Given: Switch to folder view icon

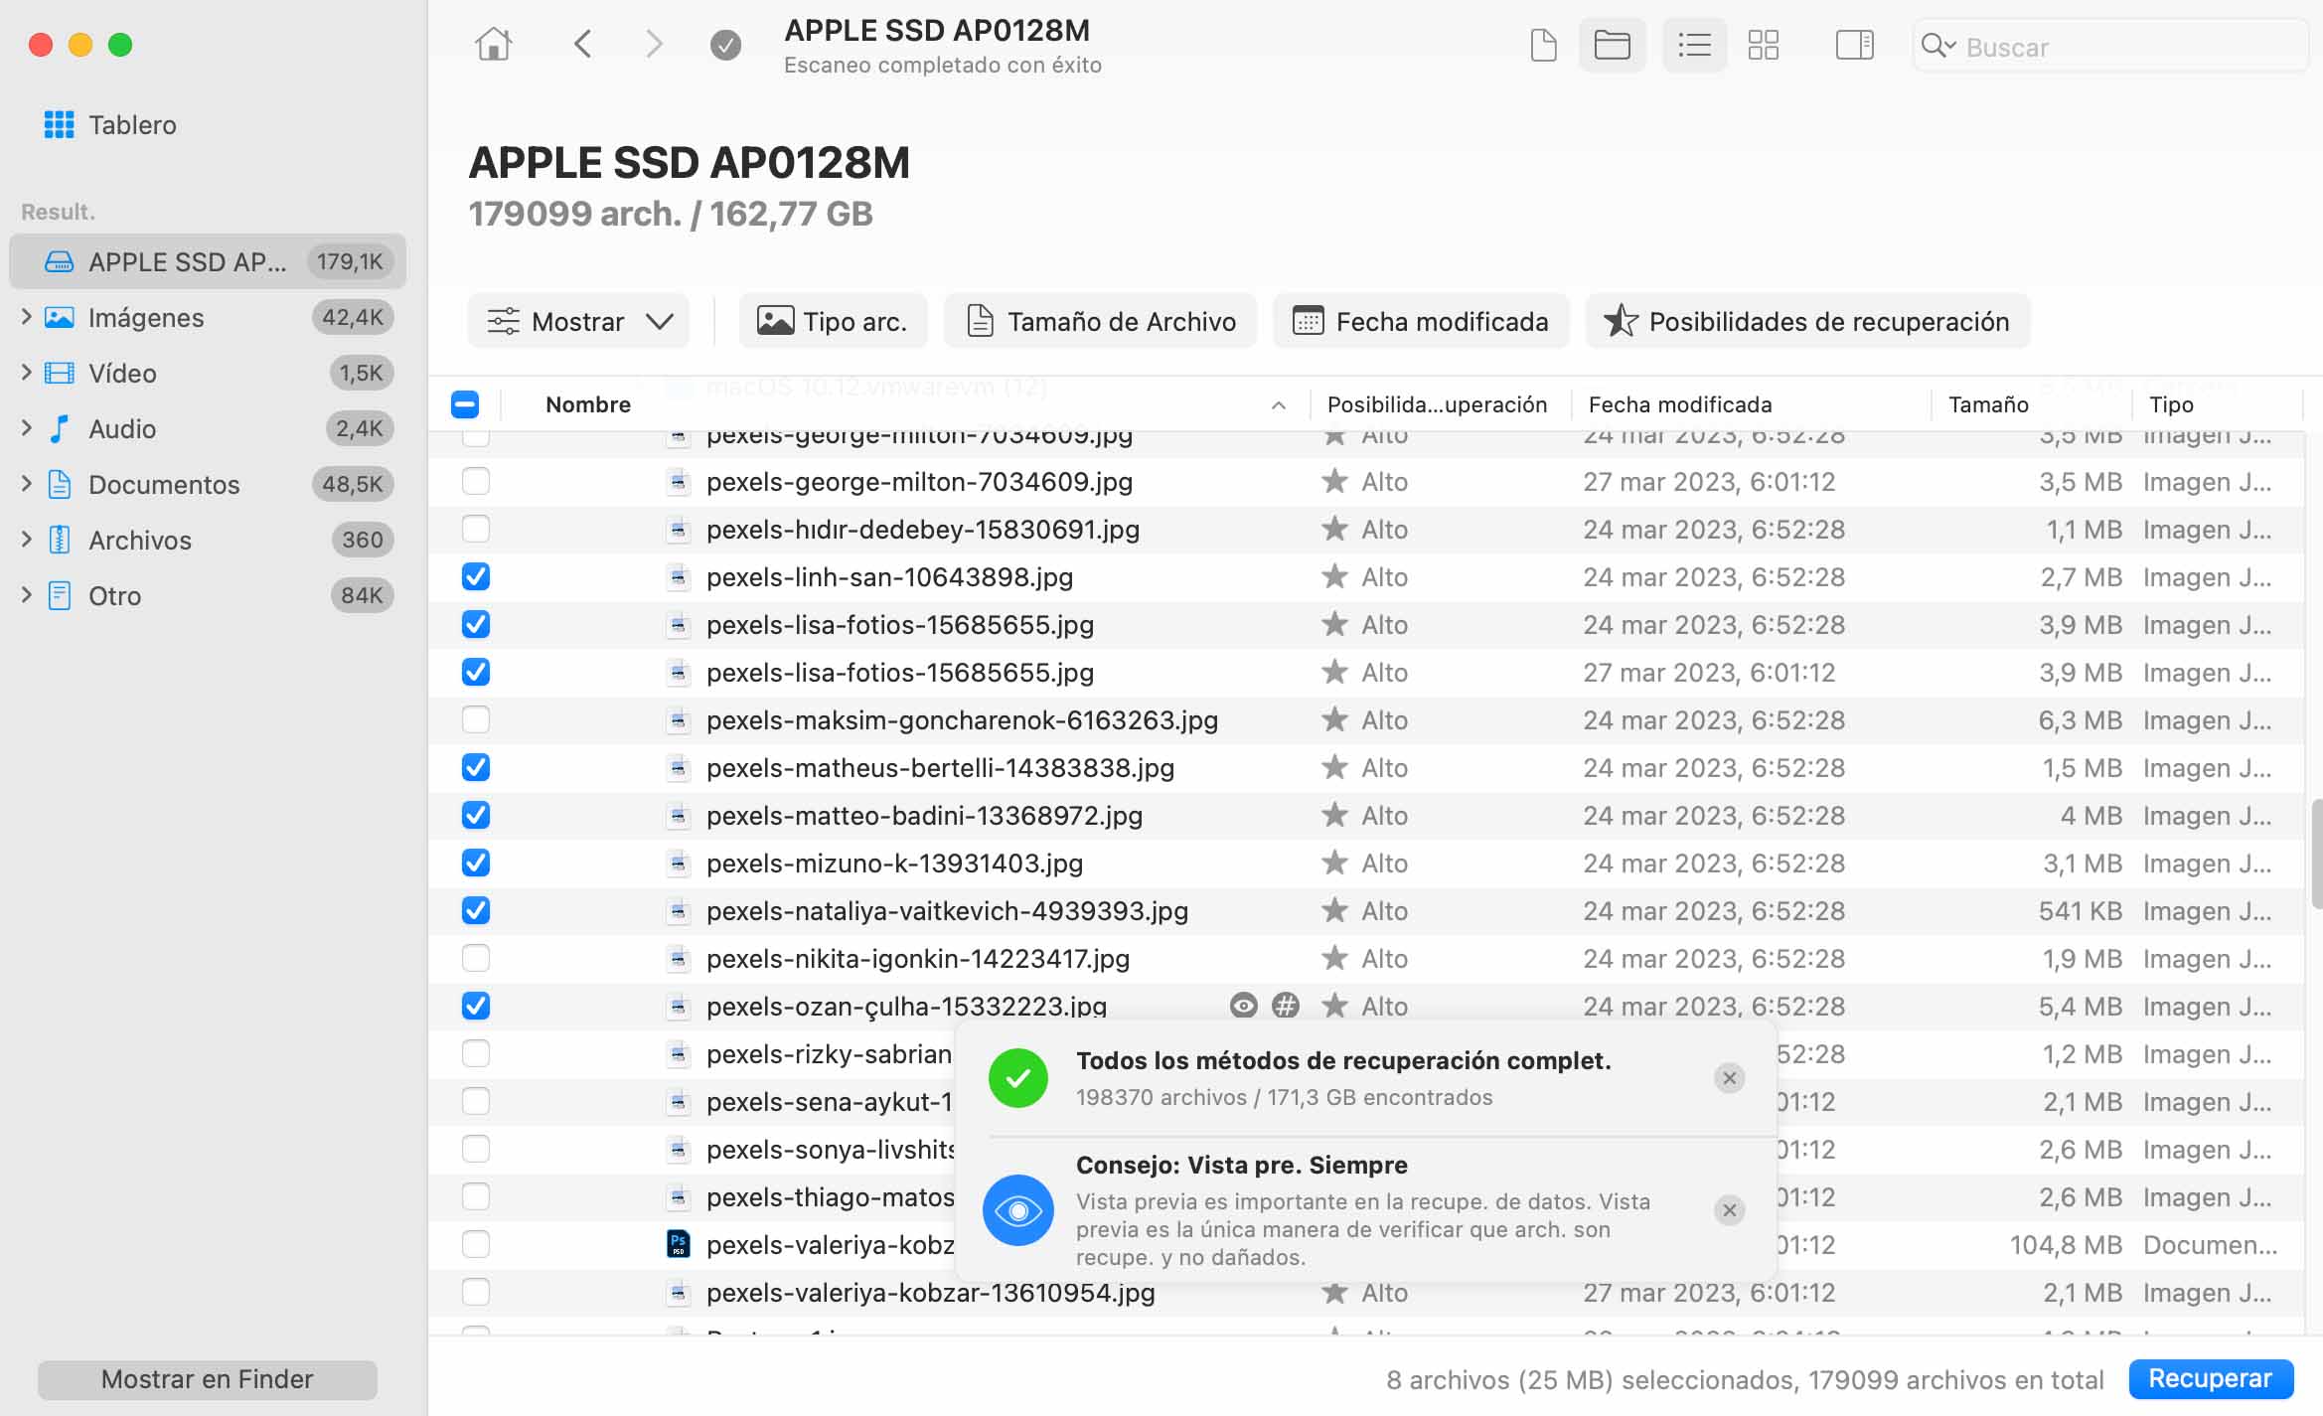Looking at the screenshot, I should (1612, 45).
